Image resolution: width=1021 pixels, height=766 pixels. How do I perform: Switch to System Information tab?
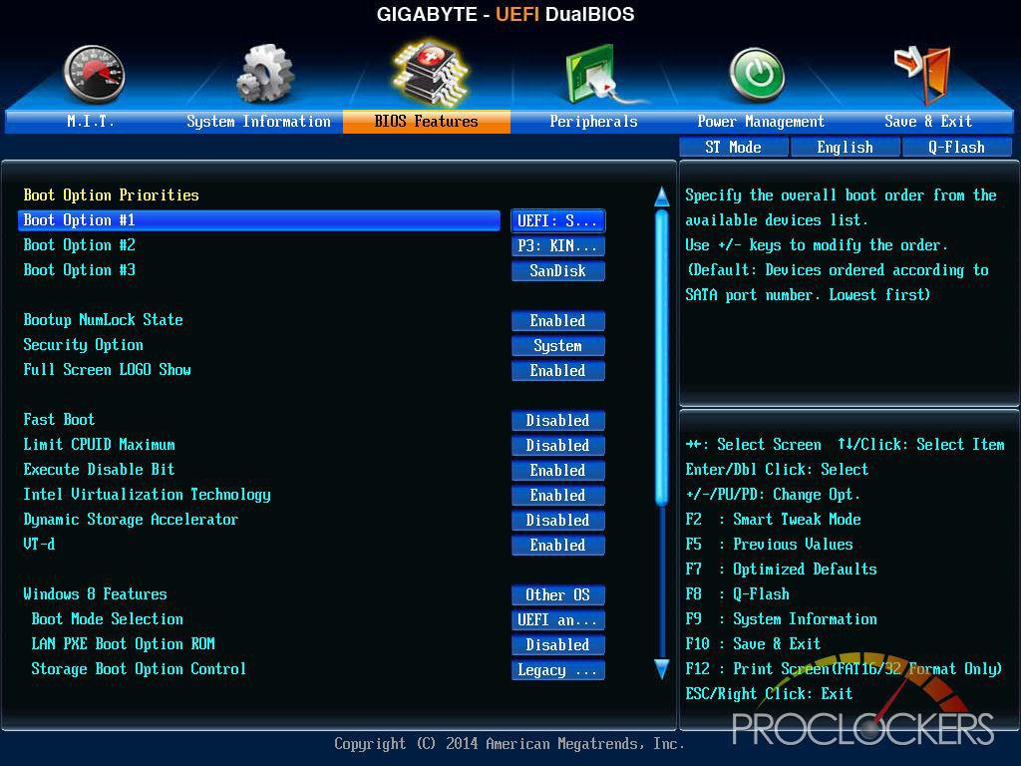pos(258,121)
